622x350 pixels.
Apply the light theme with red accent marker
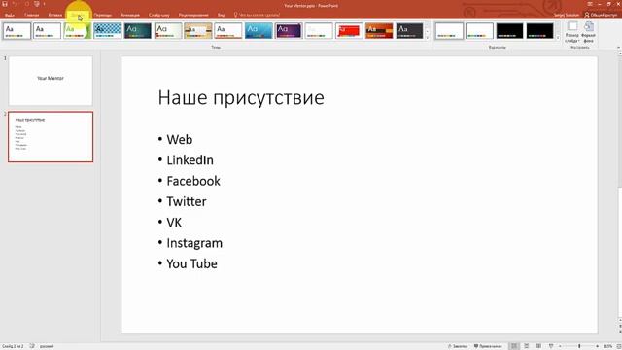168,31
